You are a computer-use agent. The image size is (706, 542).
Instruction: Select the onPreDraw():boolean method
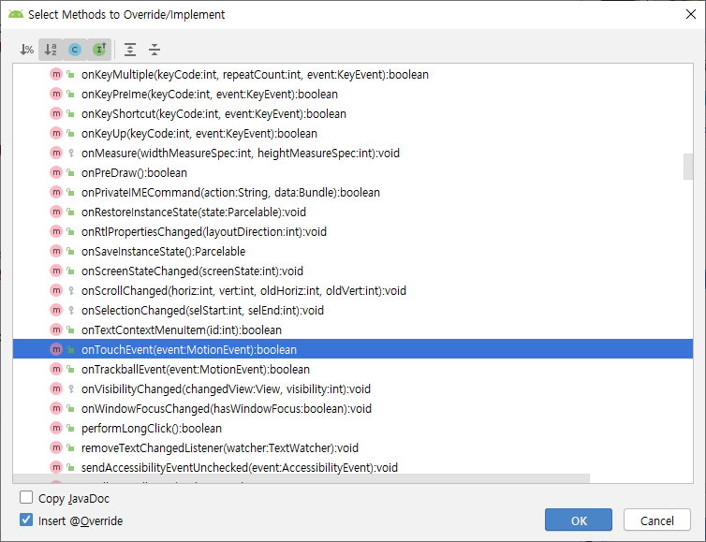tap(353, 173)
